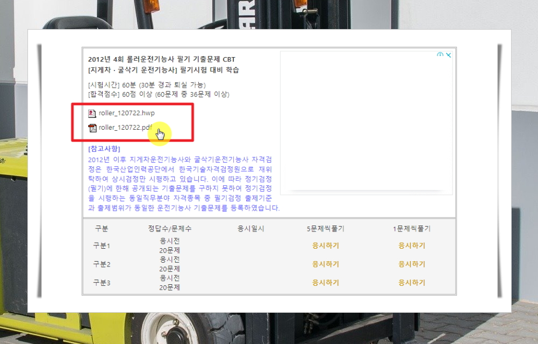Viewport: 538px width, 344px height.
Task: Start 구분2 in 5문제씩풀기 mode
Action: (325, 264)
